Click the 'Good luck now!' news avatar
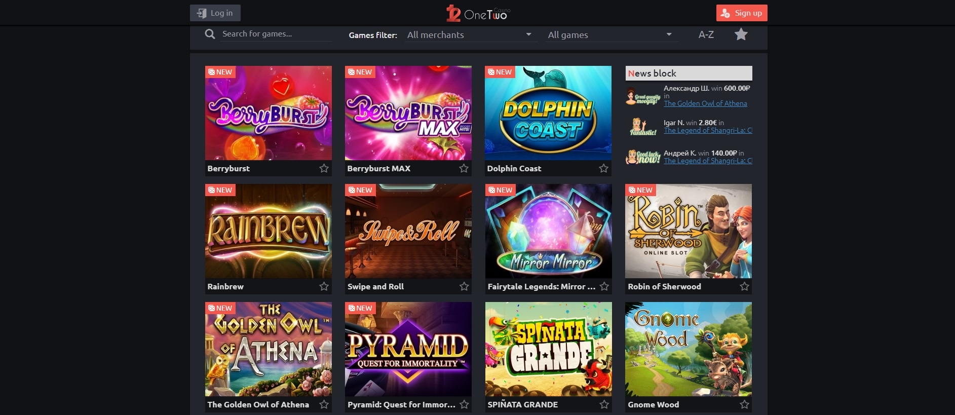 click(643, 157)
